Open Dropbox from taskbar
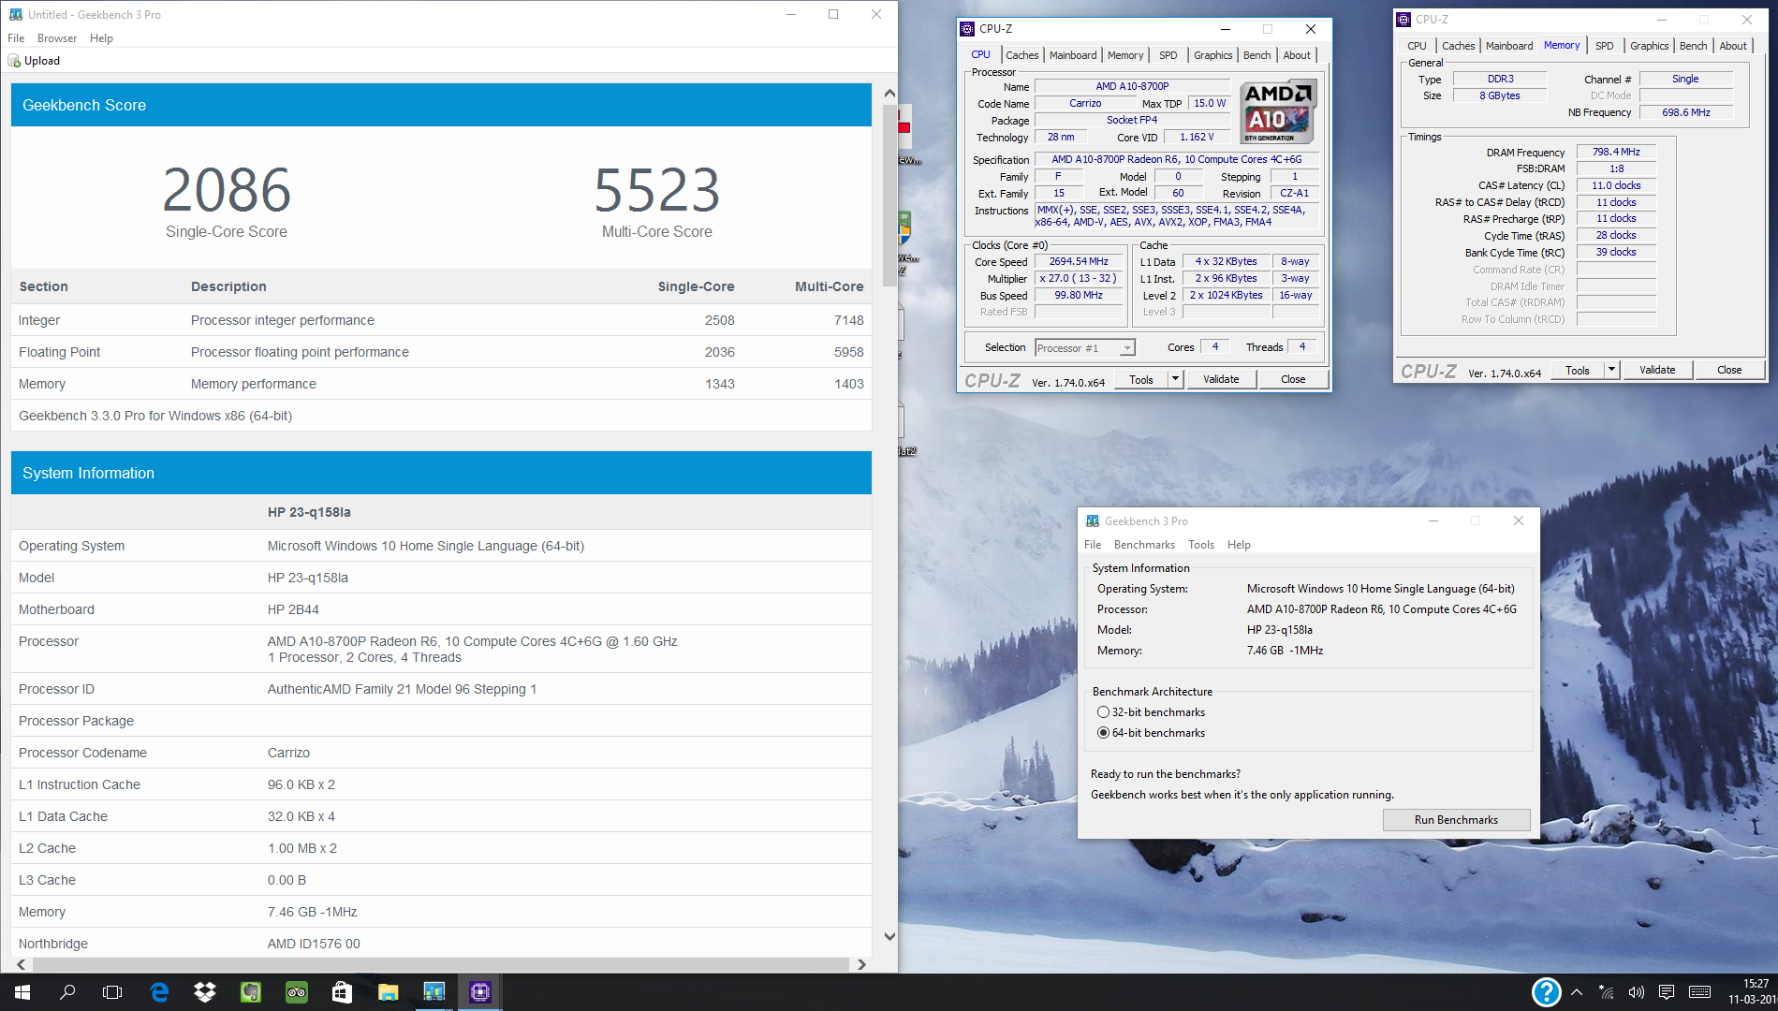1778x1011 pixels. [x=205, y=992]
